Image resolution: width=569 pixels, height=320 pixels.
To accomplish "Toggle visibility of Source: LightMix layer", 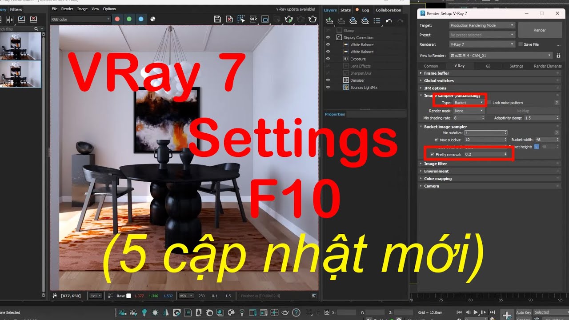I will (x=328, y=87).
